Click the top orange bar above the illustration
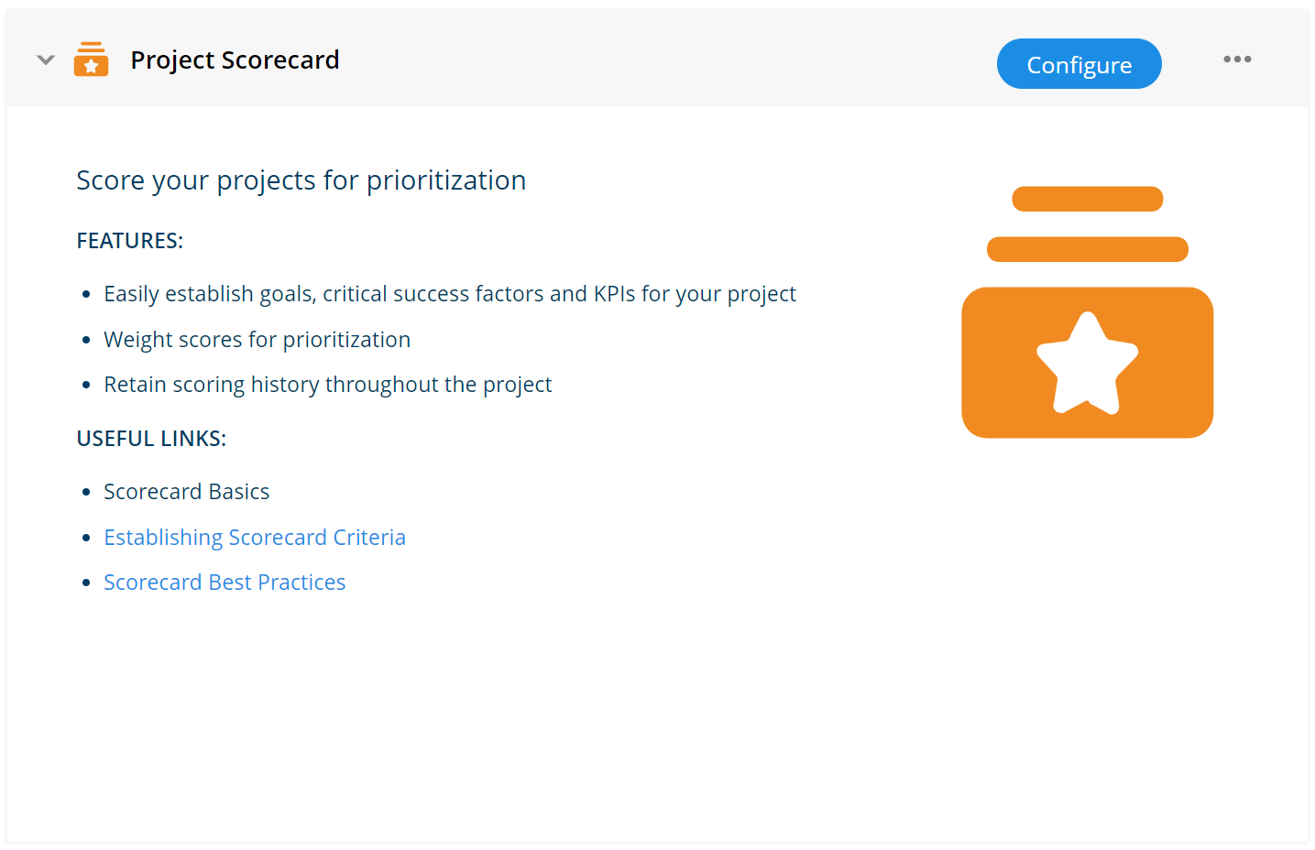 [1087, 199]
